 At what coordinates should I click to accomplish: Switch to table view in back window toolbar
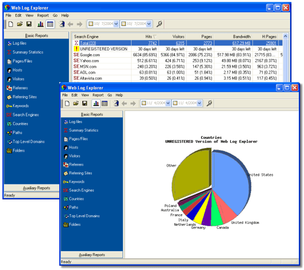[x=50, y=24]
